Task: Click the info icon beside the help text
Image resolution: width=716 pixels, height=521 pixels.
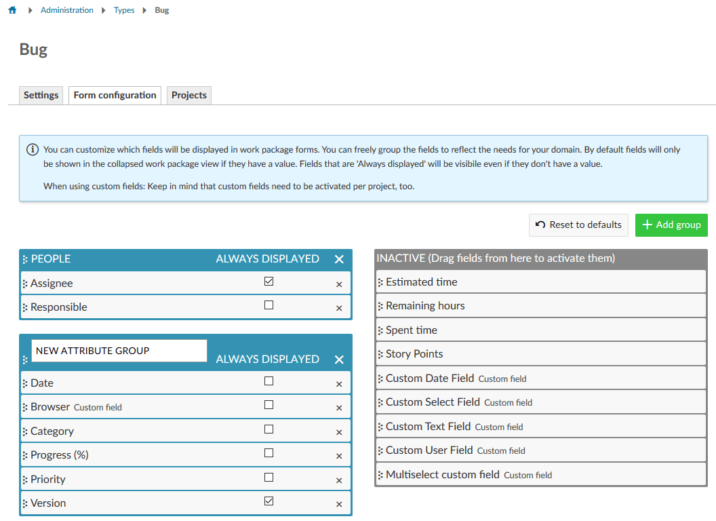Action: click(32, 149)
